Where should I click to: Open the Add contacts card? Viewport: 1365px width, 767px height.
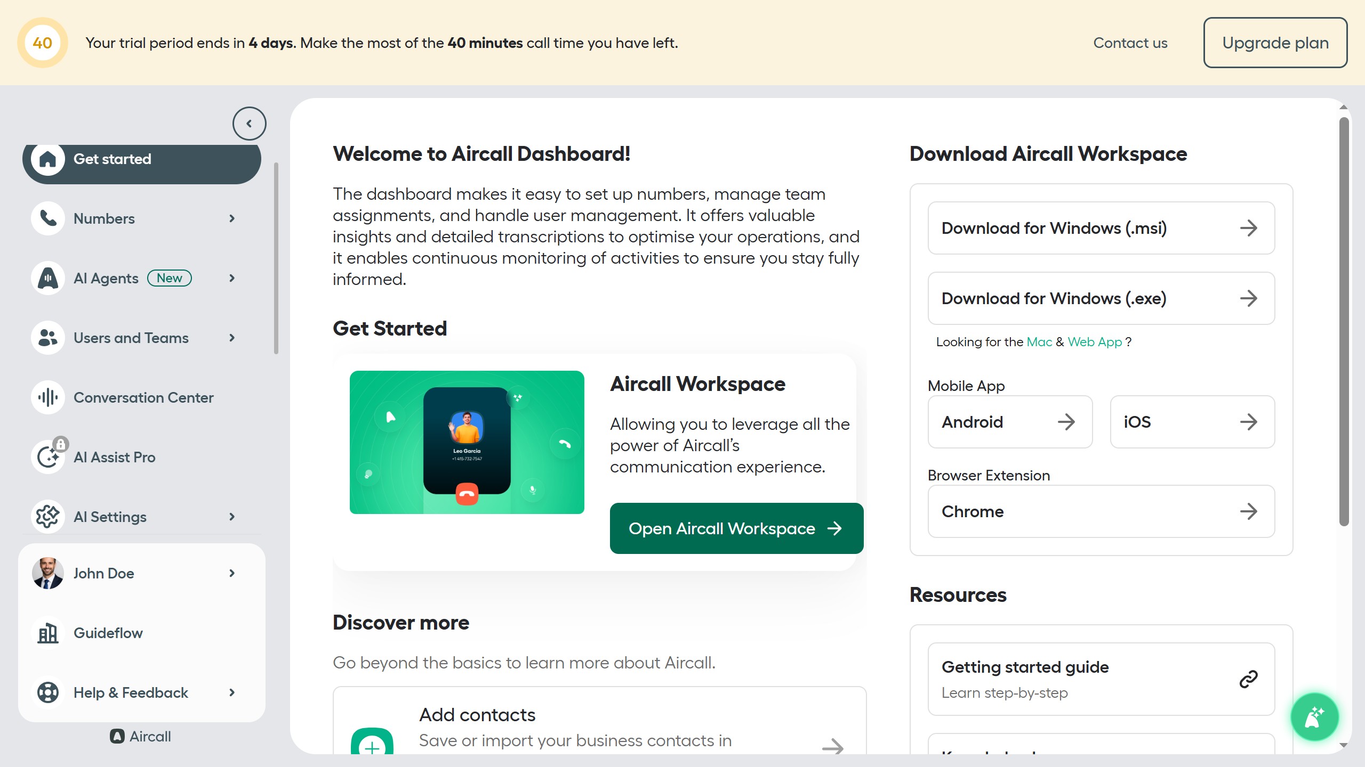pyautogui.click(x=599, y=721)
